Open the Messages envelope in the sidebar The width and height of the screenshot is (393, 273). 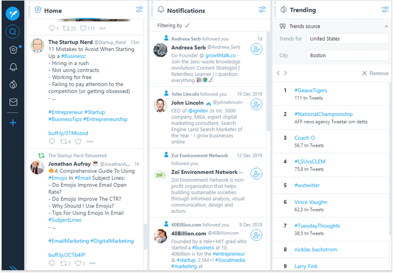point(13,102)
